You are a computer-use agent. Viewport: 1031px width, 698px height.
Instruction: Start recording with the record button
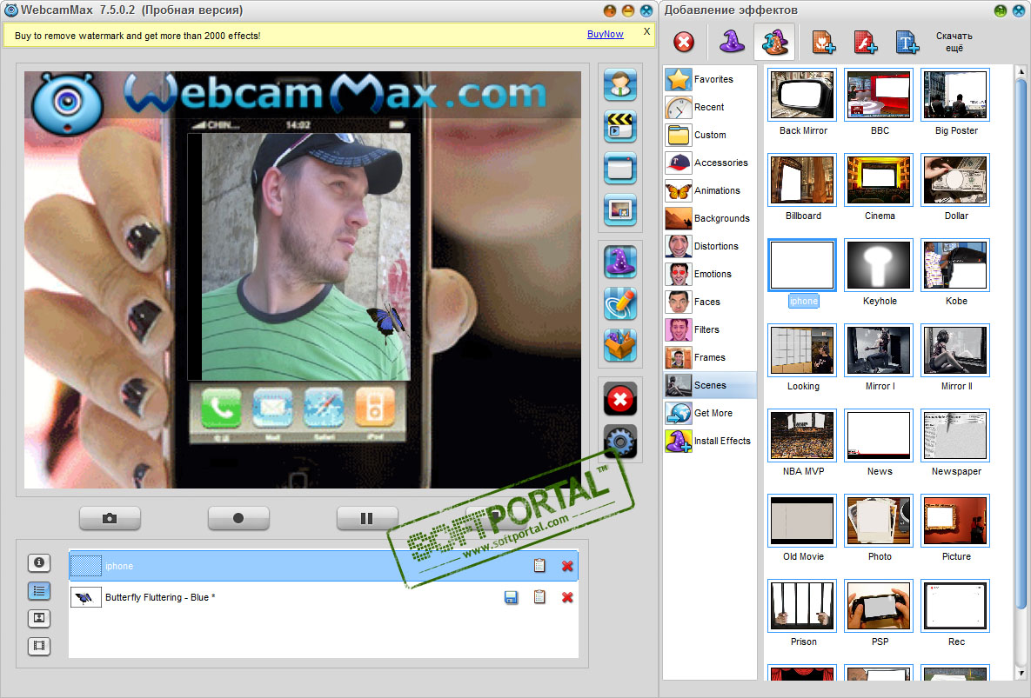(238, 518)
